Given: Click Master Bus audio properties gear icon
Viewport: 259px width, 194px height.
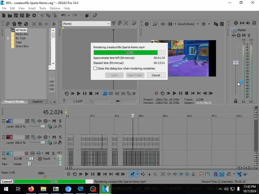Looking at the screenshot, I should point(236,23).
